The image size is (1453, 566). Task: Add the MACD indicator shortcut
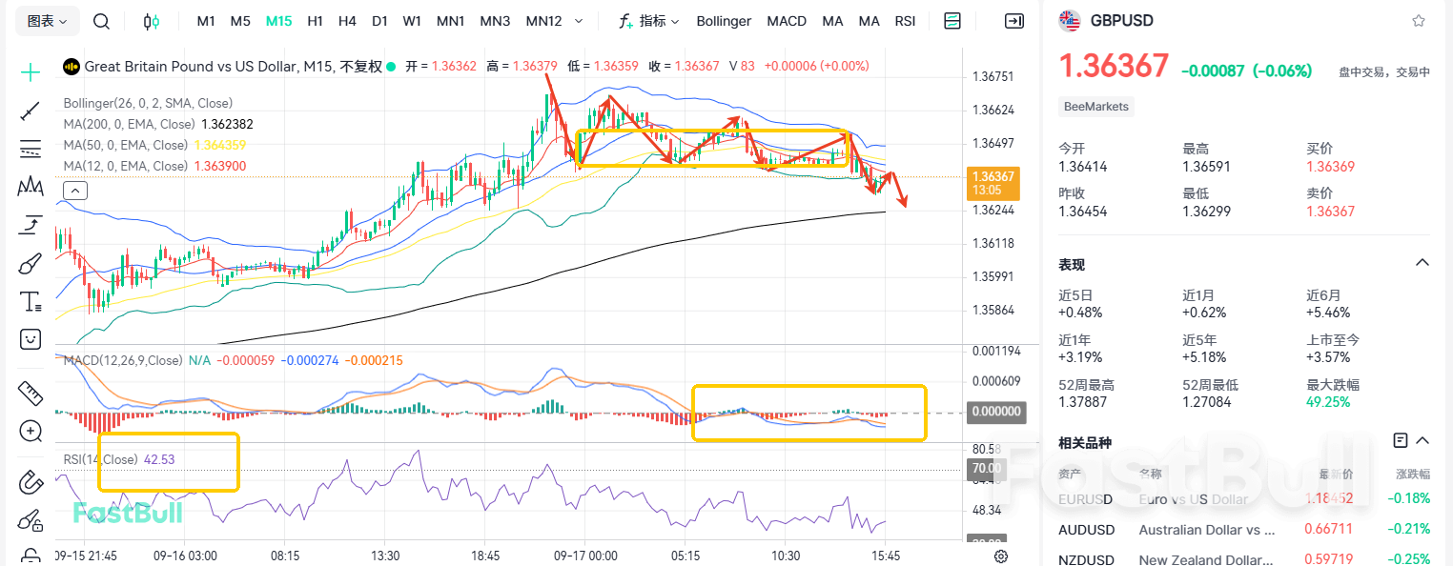click(x=787, y=21)
